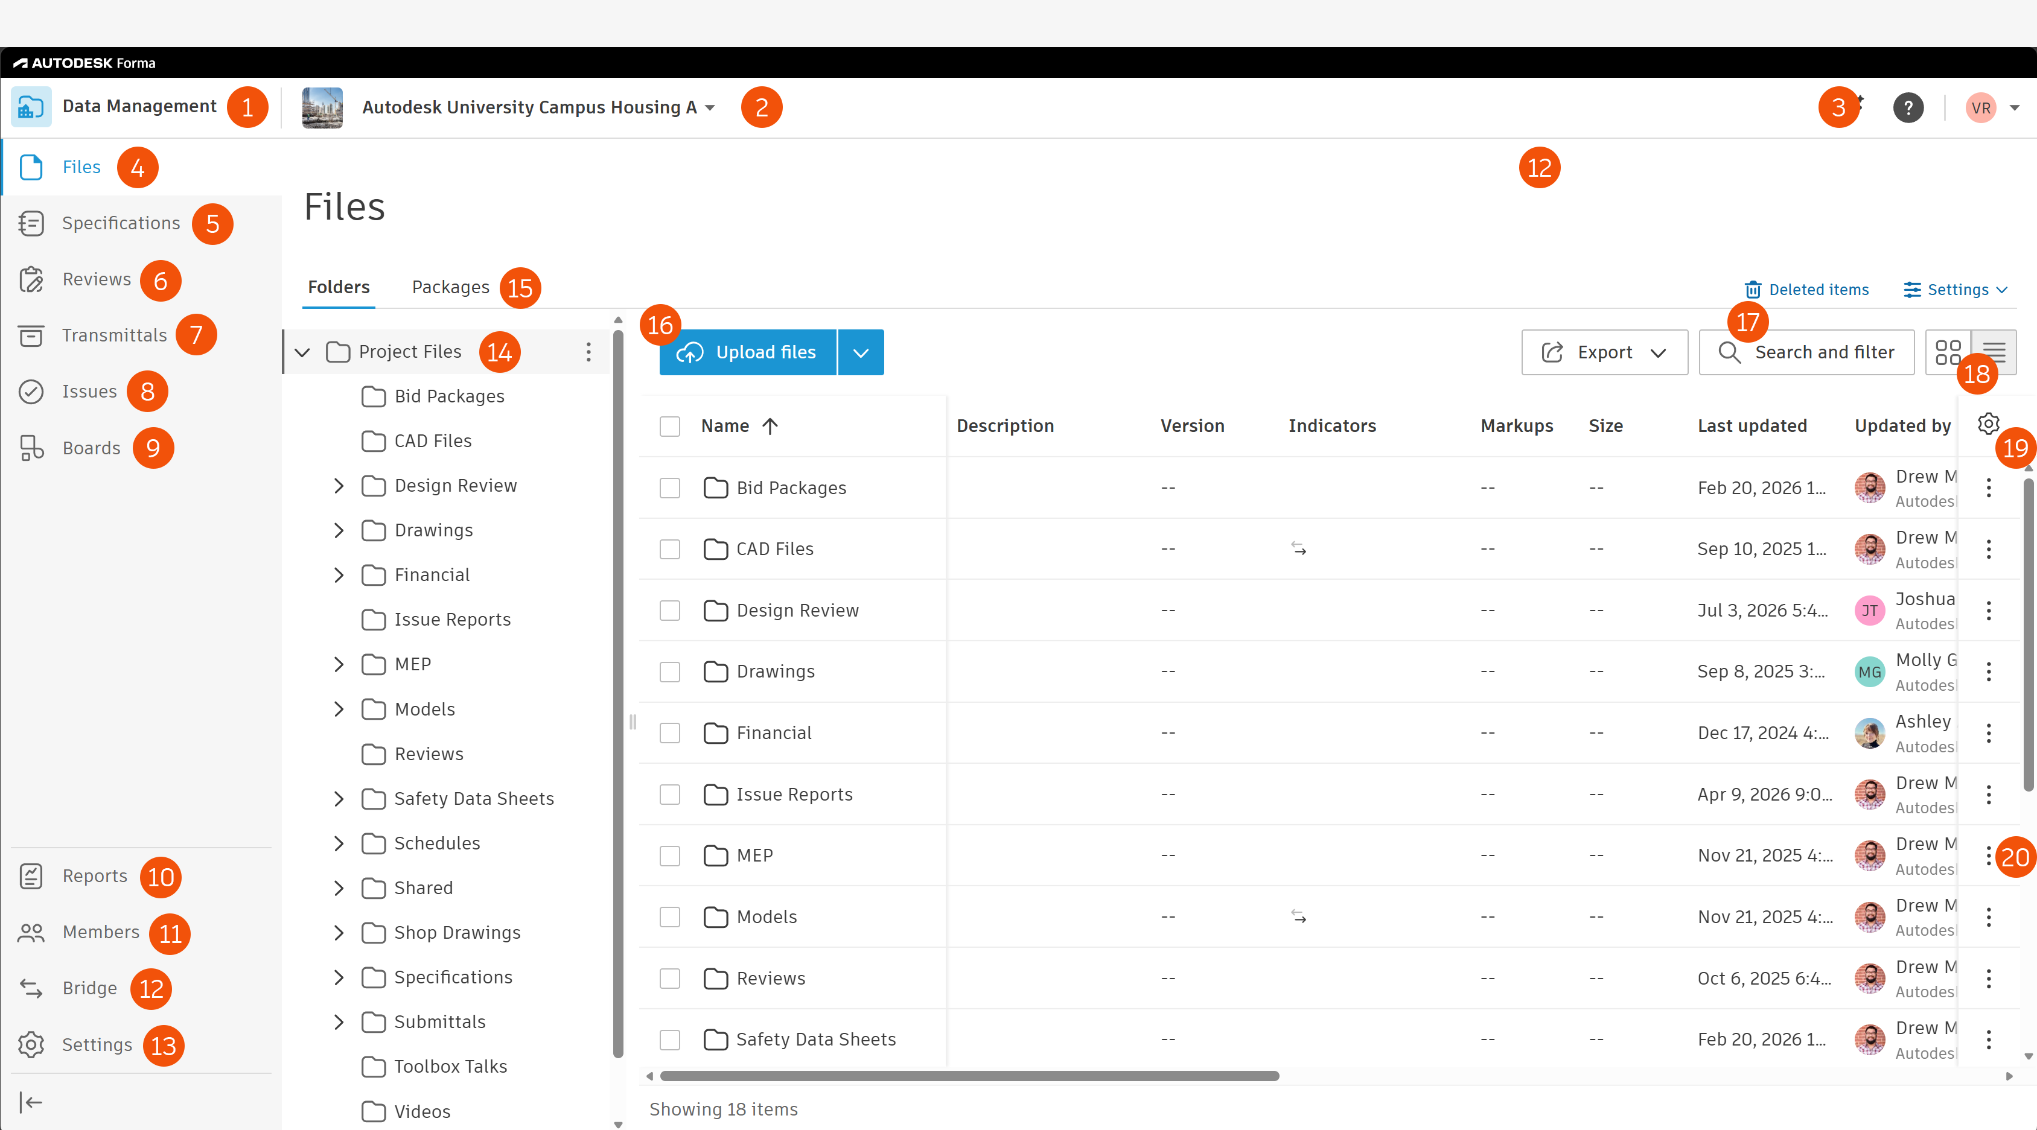Open Specifications in the sidebar
Screen dimensions: 2037x1130
click(121, 224)
